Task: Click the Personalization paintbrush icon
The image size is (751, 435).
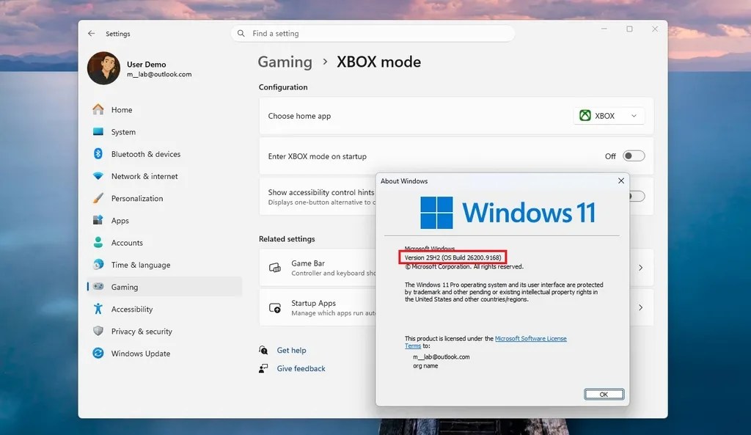Action: tap(98, 198)
